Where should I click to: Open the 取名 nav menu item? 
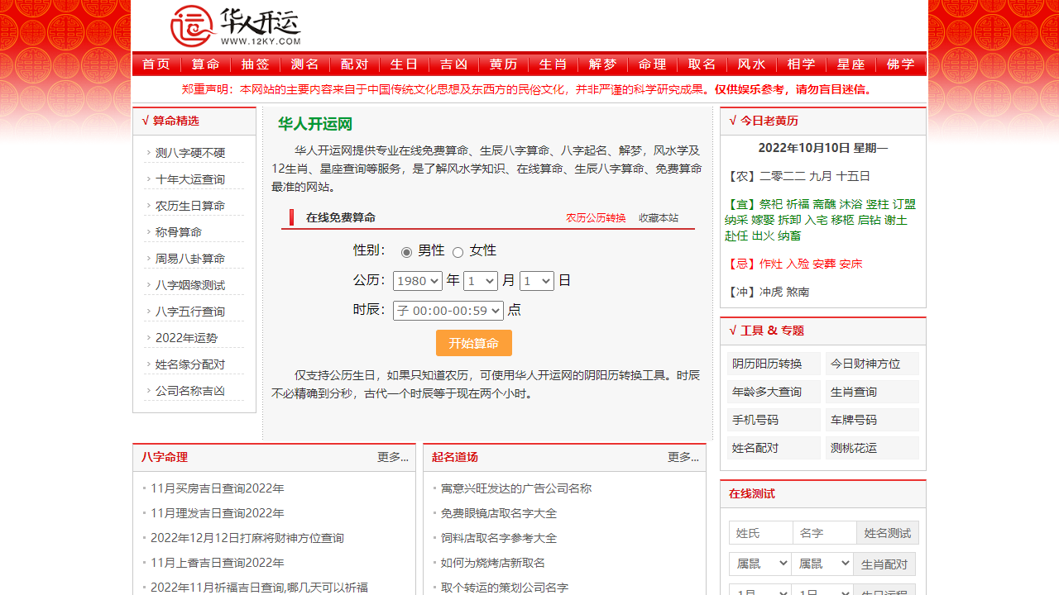702,64
